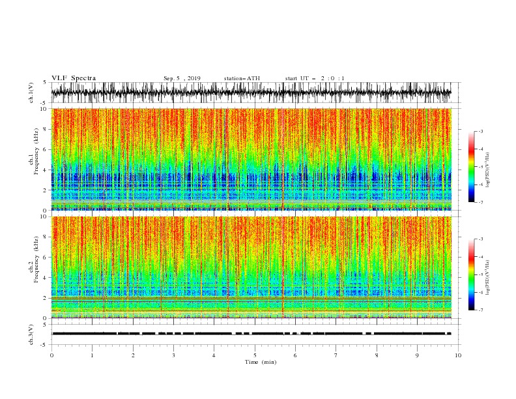Click the ch.2 spectrogram panel

point(251,267)
